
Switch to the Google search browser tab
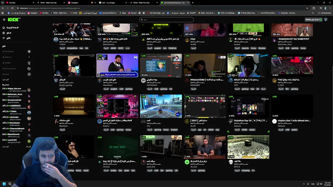pos(113,3)
